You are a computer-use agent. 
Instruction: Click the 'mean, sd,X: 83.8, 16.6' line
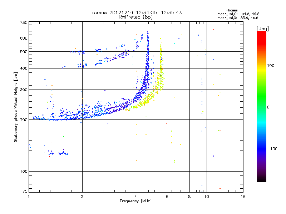tap(238, 18)
